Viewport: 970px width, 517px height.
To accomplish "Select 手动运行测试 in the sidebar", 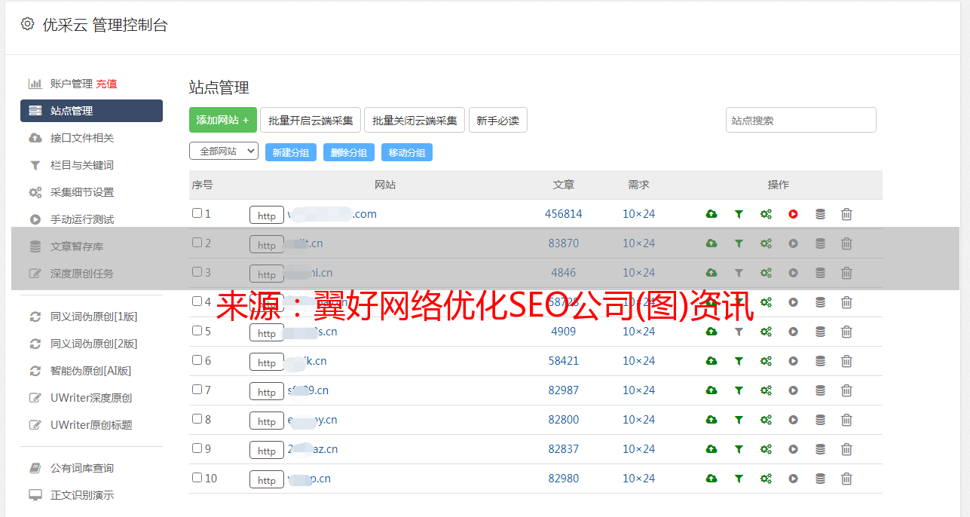I will (x=82, y=219).
